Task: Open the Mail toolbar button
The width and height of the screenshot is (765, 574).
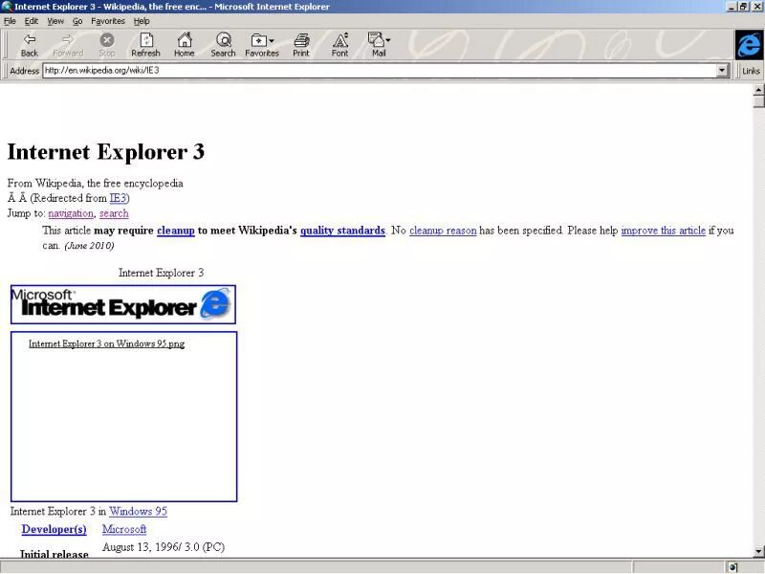Action: [379, 45]
